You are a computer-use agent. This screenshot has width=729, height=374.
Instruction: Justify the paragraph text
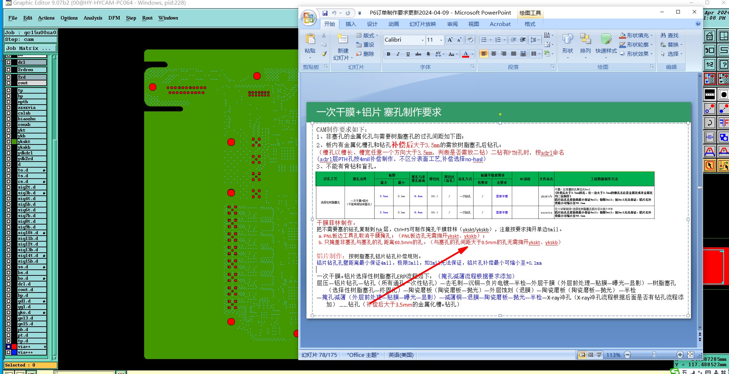(x=514, y=54)
